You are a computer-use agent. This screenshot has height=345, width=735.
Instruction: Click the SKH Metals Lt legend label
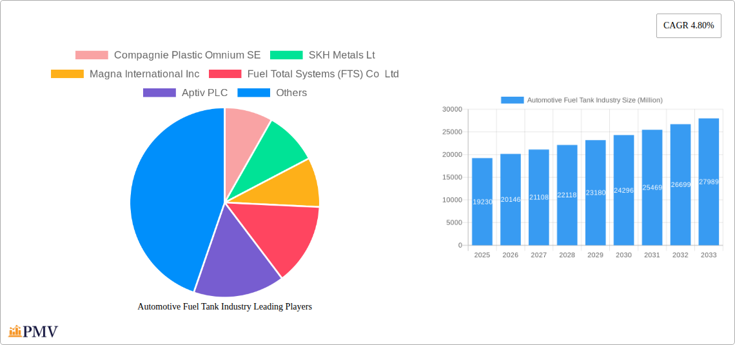[x=342, y=55]
